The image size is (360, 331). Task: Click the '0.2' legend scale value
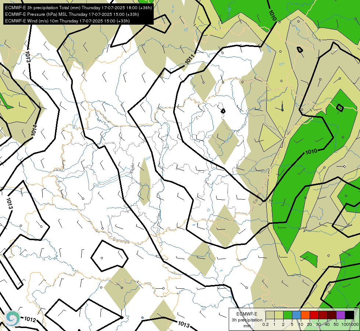click(x=265, y=324)
